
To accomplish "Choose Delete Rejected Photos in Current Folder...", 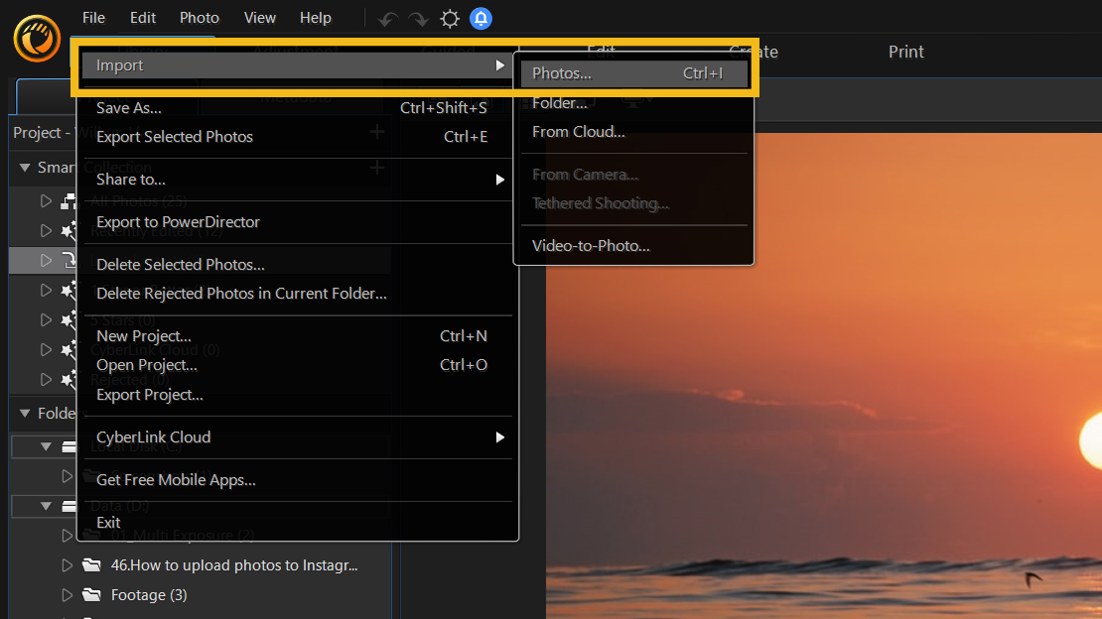I will click(298, 293).
